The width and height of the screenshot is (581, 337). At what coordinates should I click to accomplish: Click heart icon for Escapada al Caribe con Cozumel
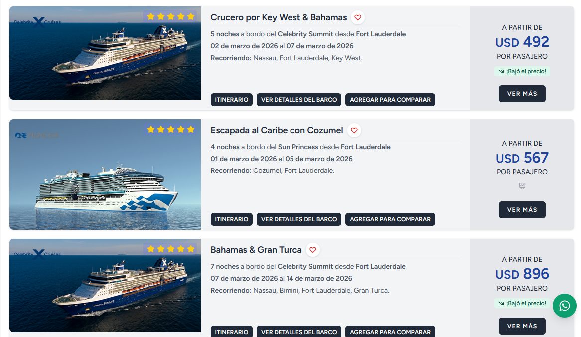(354, 130)
